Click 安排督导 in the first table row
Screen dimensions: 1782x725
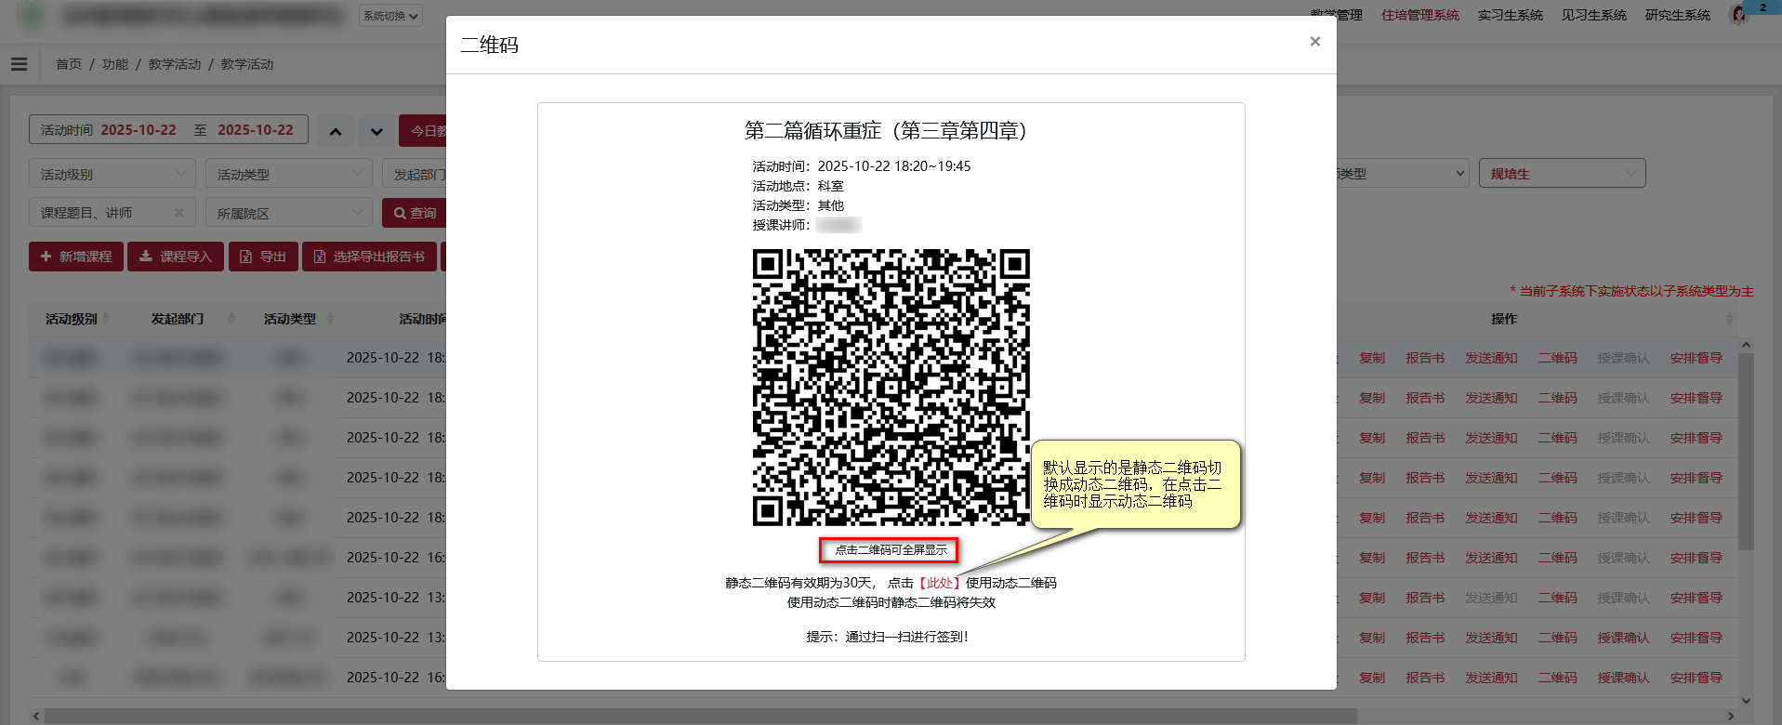(x=1696, y=358)
